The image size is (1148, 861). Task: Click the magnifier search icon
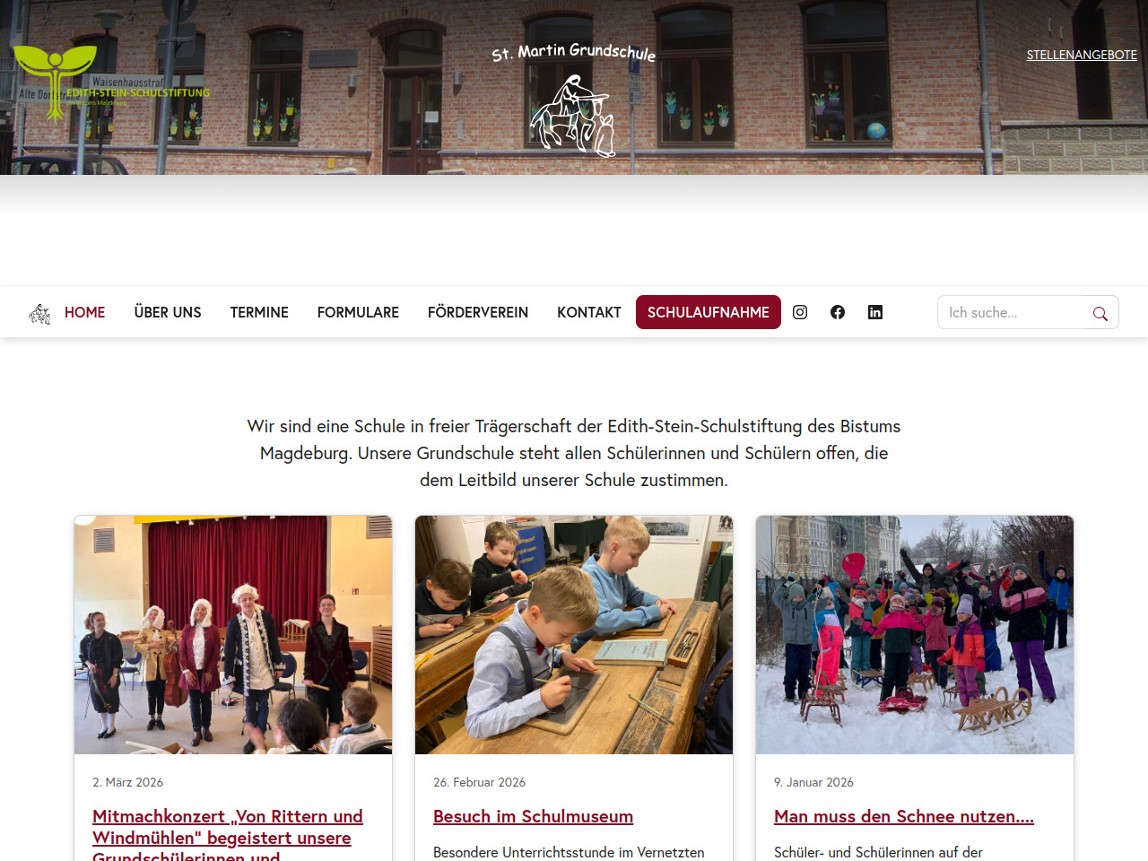coord(1100,313)
